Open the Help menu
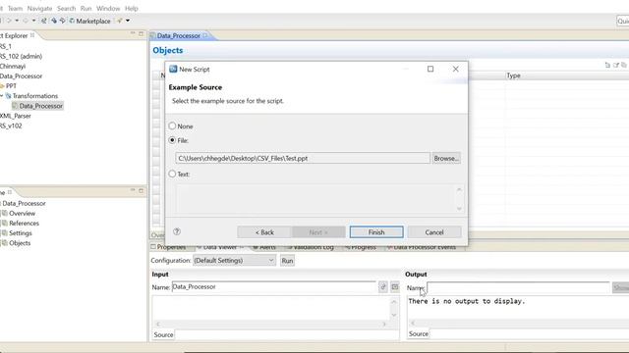629x353 pixels. [131, 8]
